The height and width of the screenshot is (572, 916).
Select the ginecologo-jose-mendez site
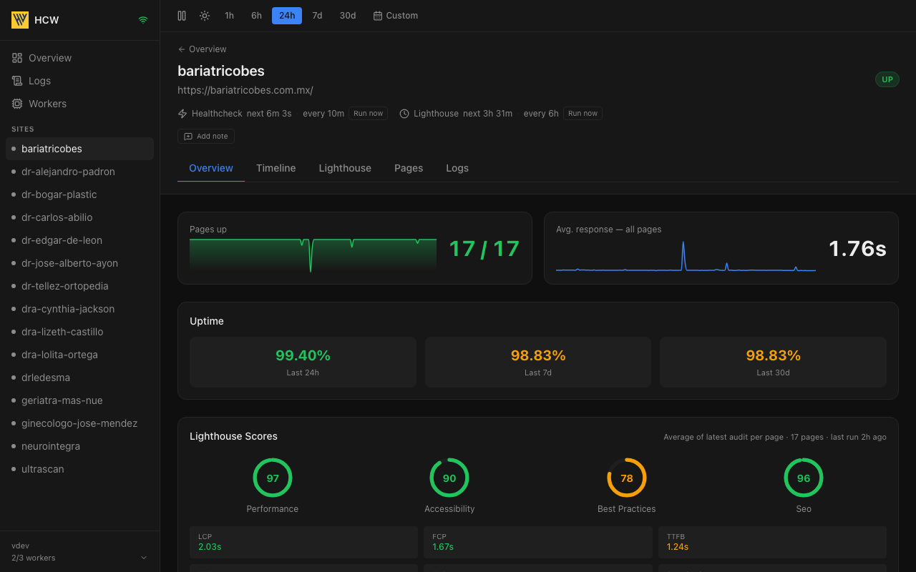[79, 423]
